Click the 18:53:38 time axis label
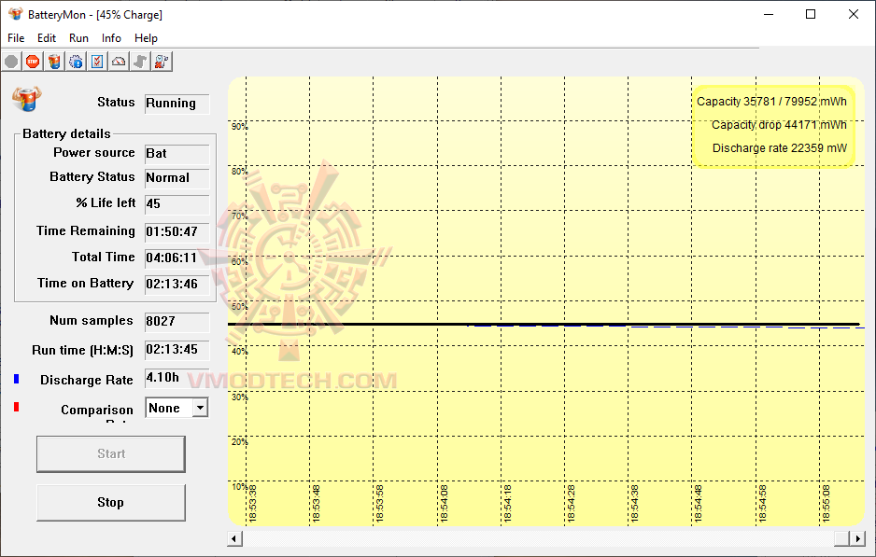This screenshot has height=557, width=876. pos(252,504)
